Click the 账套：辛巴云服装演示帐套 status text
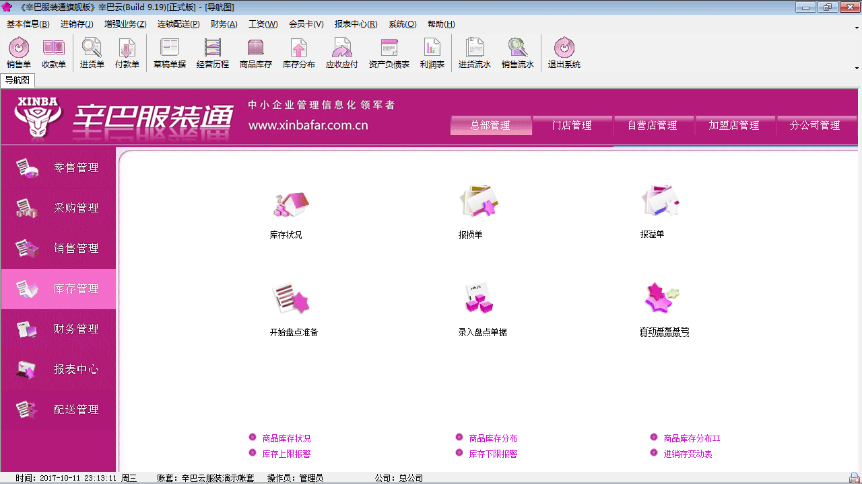862x484 pixels. tap(205, 478)
